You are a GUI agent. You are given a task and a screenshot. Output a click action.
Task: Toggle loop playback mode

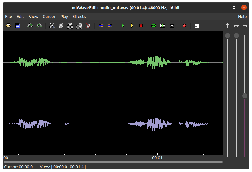(154, 26)
